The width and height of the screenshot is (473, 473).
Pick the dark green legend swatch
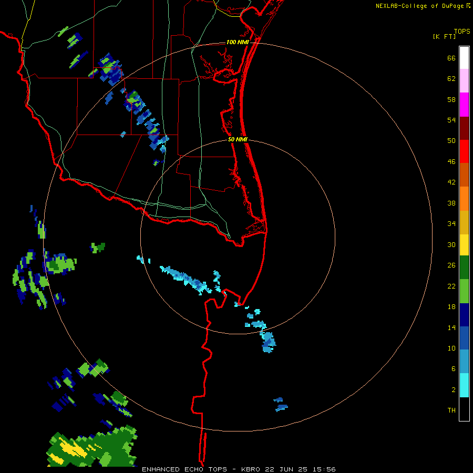coord(464,268)
